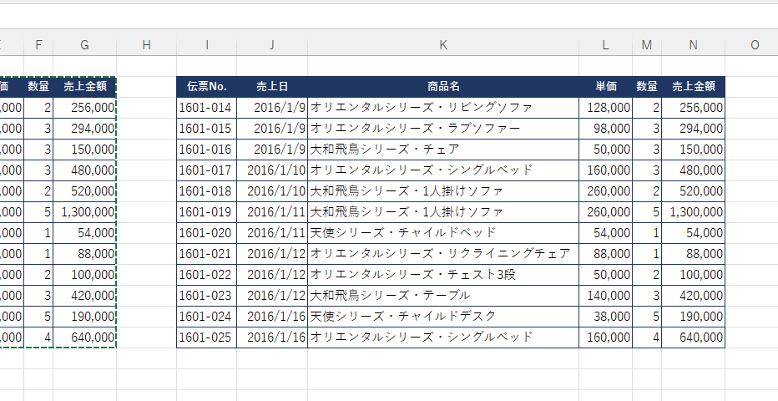Select column N header
Screen dimensions: 778x401
[x=693, y=44]
